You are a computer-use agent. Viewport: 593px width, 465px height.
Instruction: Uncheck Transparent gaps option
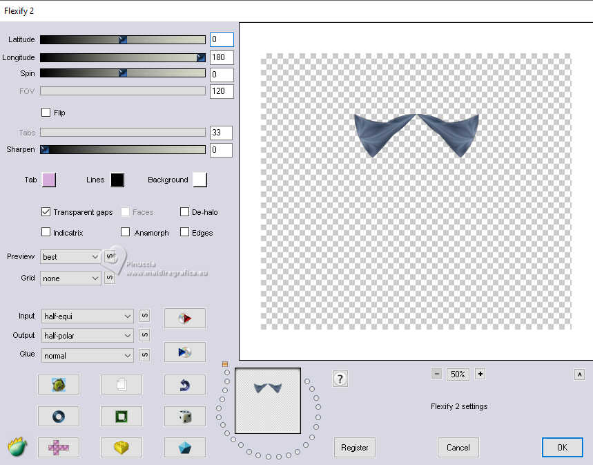(x=46, y=212)
